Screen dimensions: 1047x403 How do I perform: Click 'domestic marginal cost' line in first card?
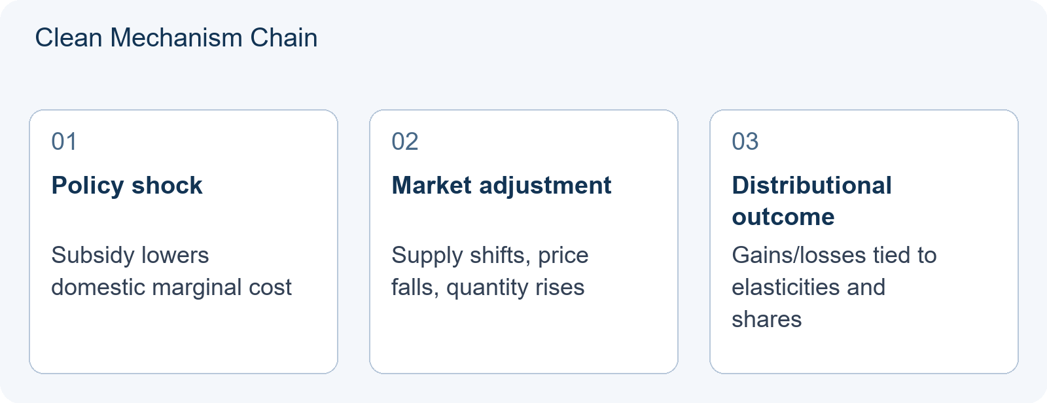[171, 287]
